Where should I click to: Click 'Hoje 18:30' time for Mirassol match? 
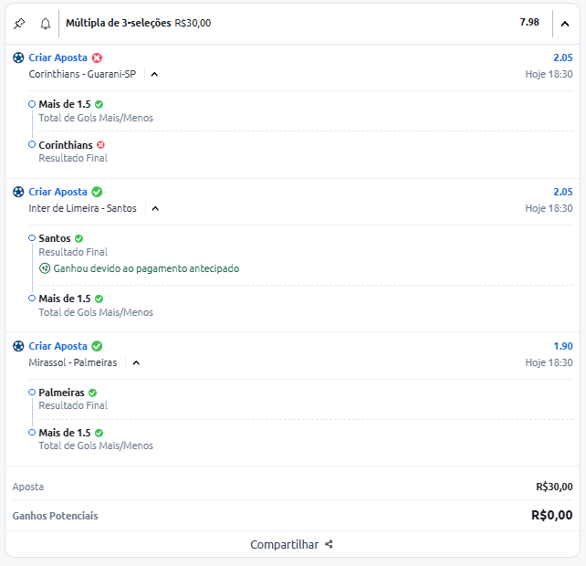pos(549,362)
